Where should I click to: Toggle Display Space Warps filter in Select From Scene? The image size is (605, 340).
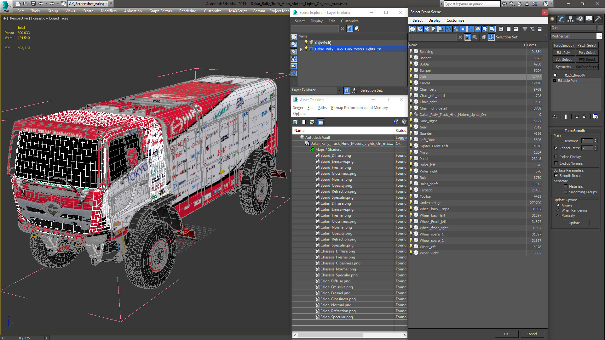click(449, 29)
